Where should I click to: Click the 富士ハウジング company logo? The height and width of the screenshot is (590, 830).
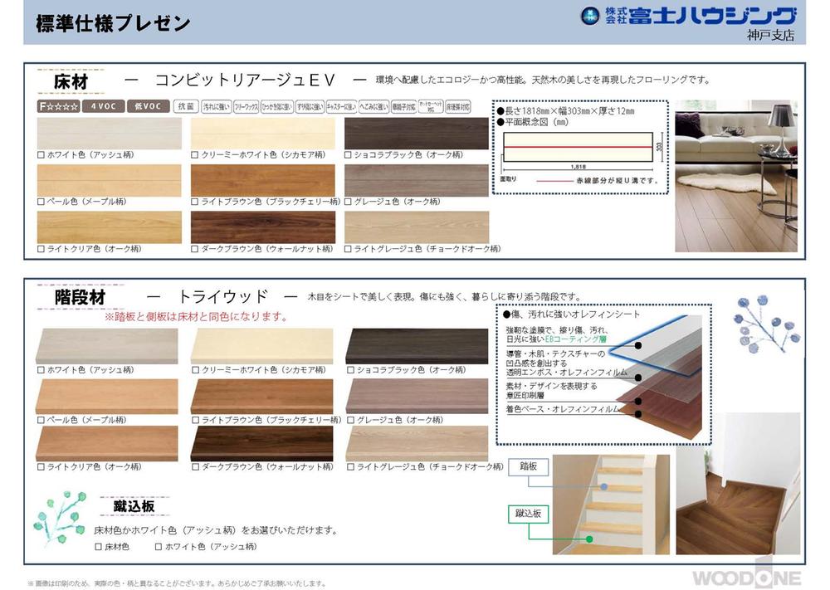pos(688,17)
